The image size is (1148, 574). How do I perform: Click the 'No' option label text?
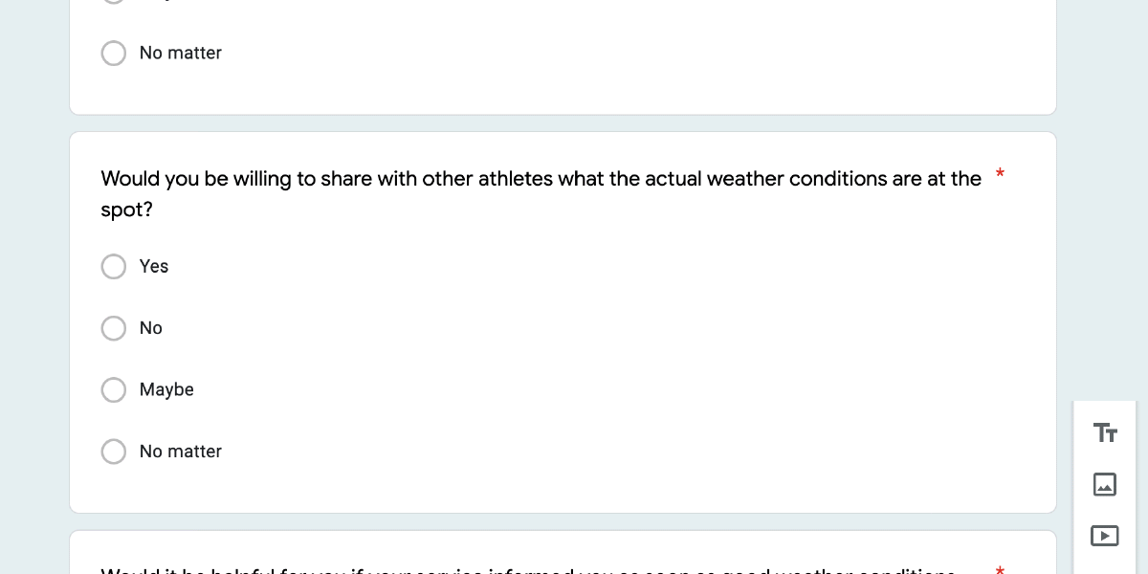tap(151, 328)
